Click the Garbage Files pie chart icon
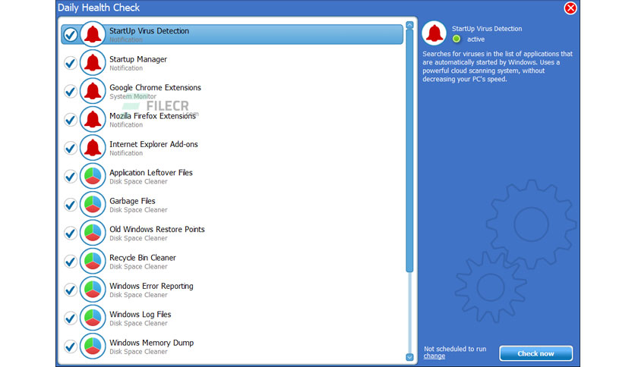Viewport: 635px width, 367px height. (93, 205)
